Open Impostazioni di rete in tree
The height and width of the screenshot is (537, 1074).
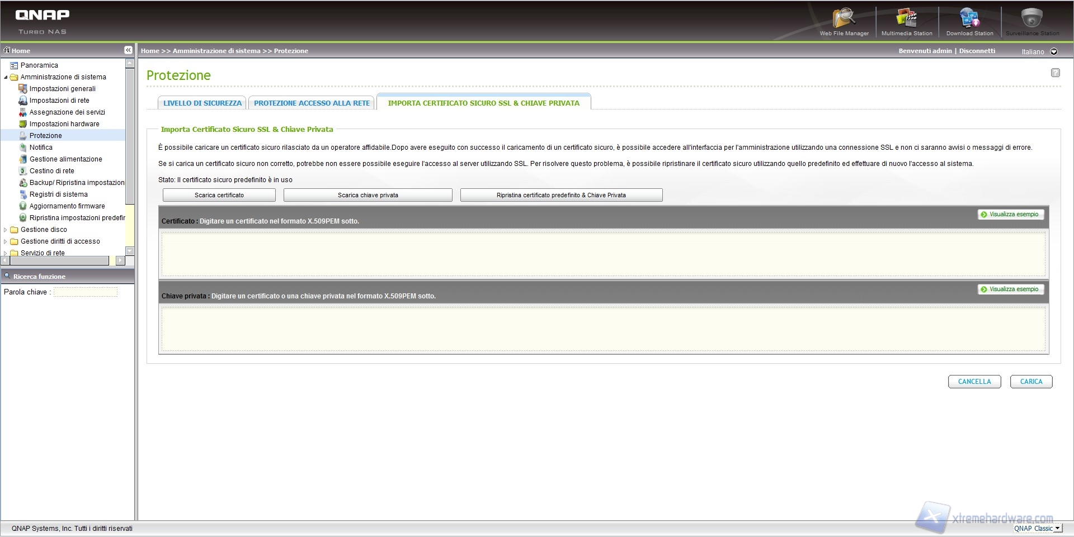point(59,101)
